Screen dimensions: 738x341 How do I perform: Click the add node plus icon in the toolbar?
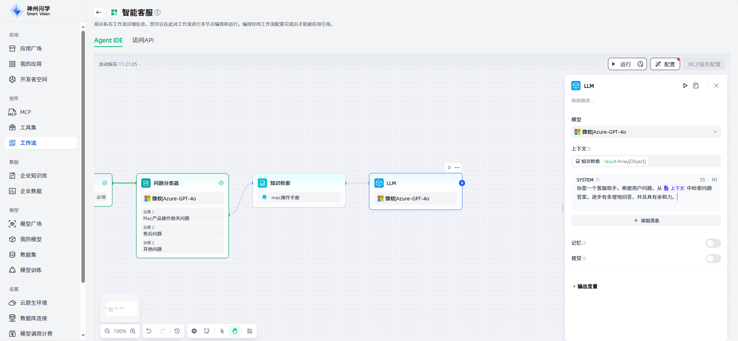194,331
